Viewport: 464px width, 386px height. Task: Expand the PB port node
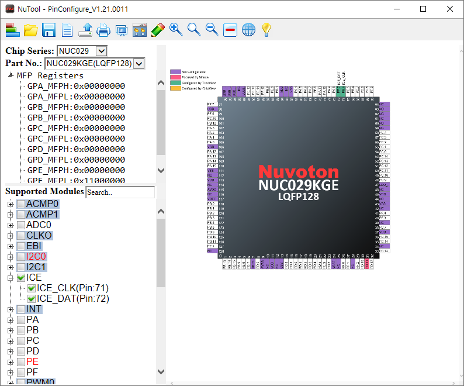click(11, 330)
